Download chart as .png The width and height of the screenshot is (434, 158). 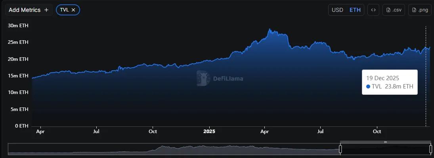coord(420,10)
